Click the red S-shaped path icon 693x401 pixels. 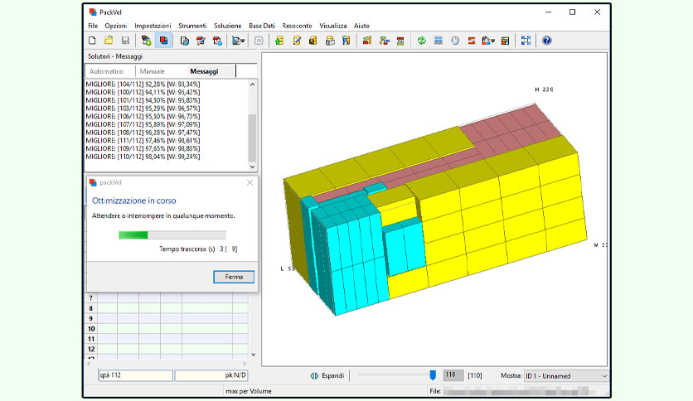pos(472,41)
